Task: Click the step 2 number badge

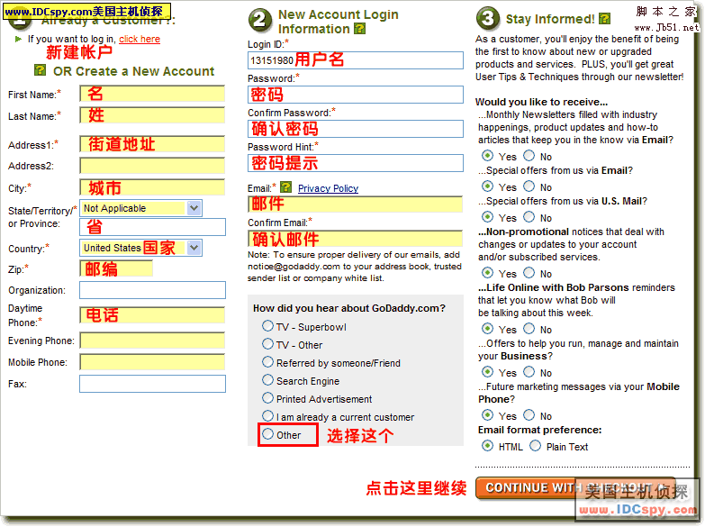Action: 259,19
